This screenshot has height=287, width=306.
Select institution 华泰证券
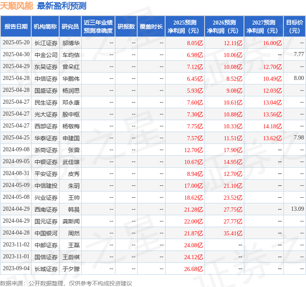click(x=46, y=138)
